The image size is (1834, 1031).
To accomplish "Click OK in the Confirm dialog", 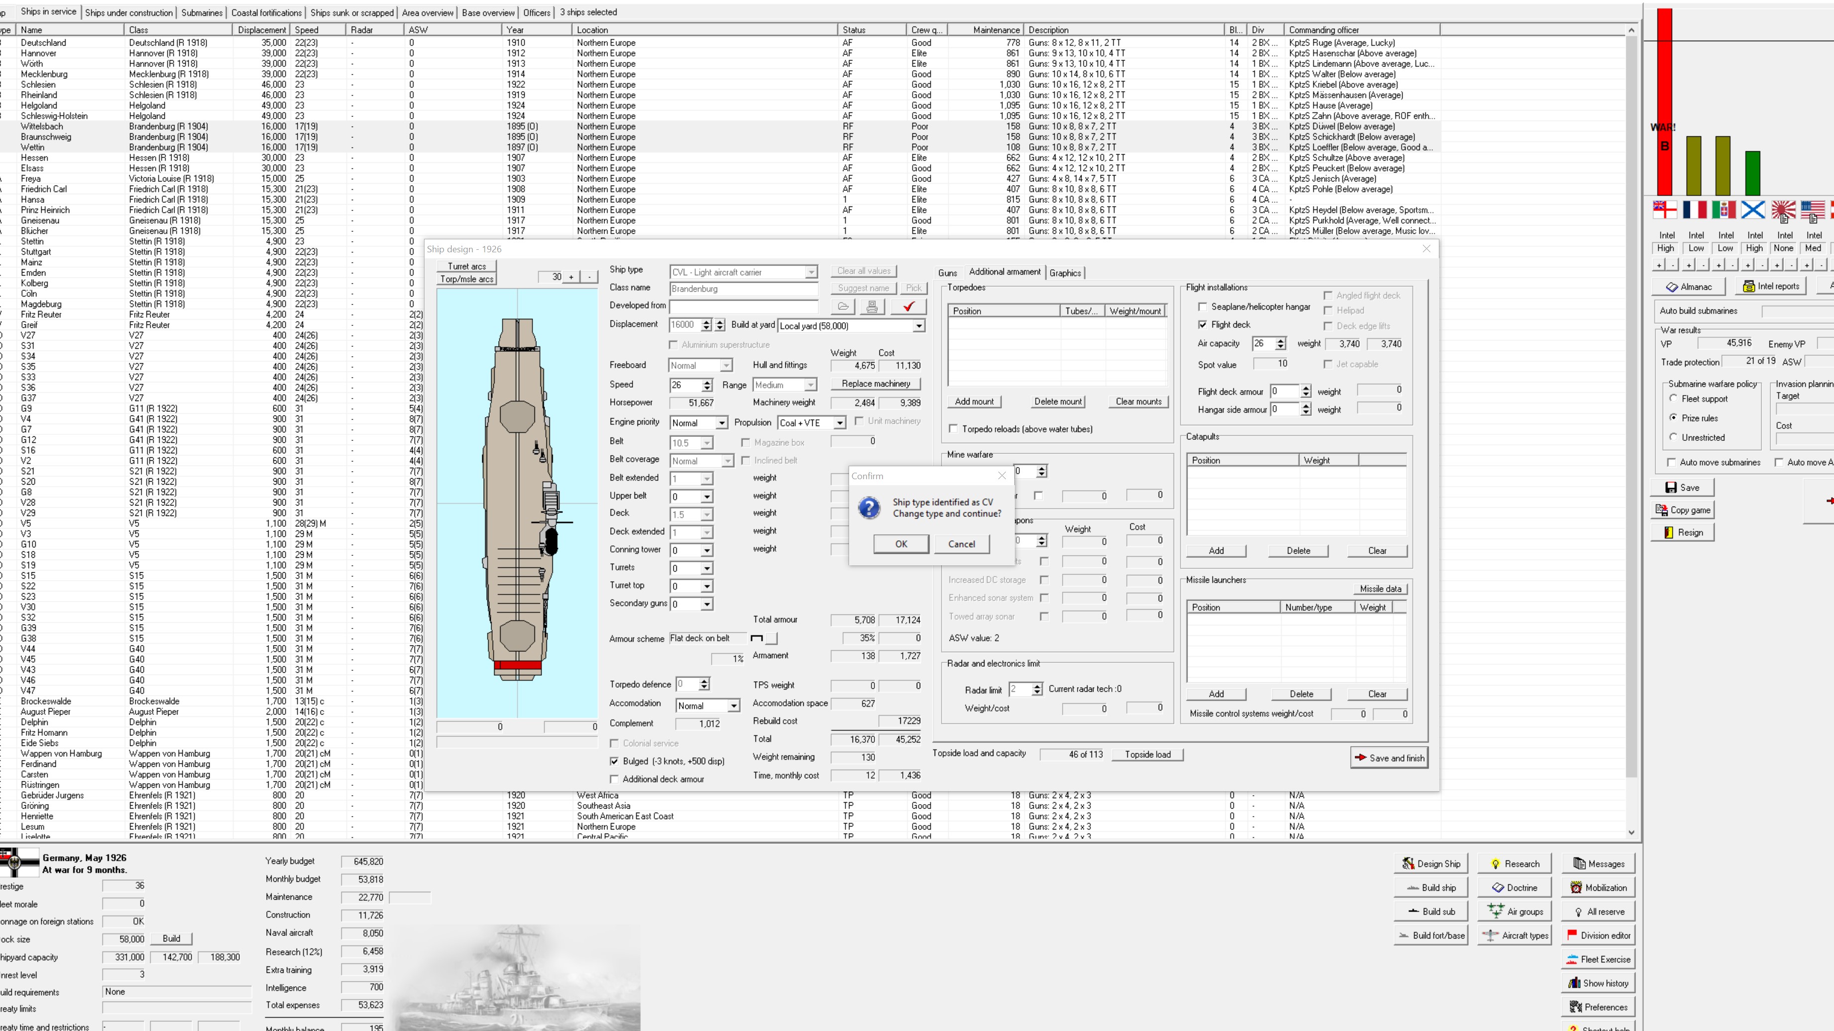I will point(901,544).
